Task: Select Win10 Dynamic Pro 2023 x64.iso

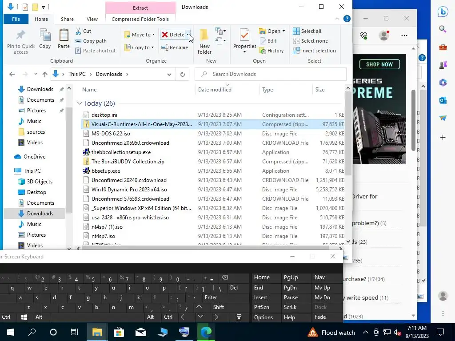Action: 129,189
